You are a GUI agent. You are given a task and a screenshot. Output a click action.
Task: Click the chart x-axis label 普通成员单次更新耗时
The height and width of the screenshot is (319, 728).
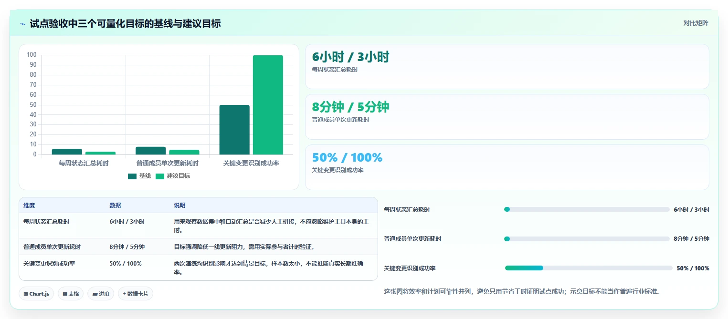coord(168,163)
